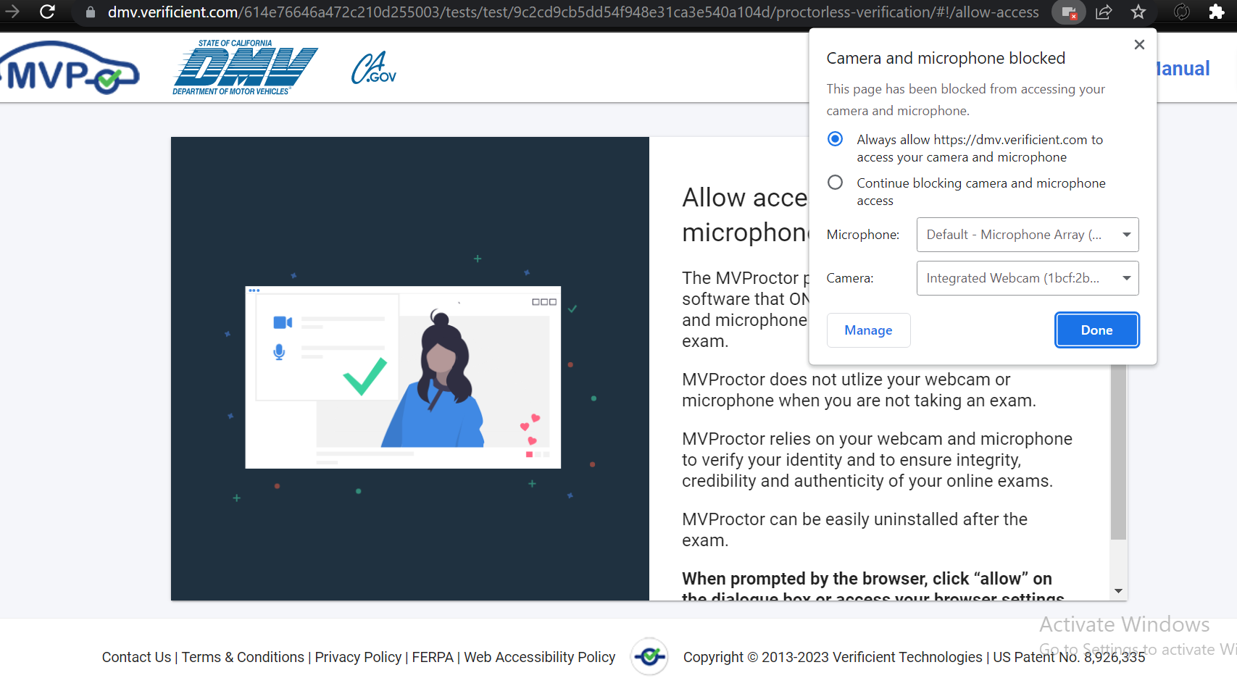Image resolution: width=1237 pixels, height=678 pixels.
Task: Click the instruction panel scrollbar thumb
Action: pos(1118,452)
